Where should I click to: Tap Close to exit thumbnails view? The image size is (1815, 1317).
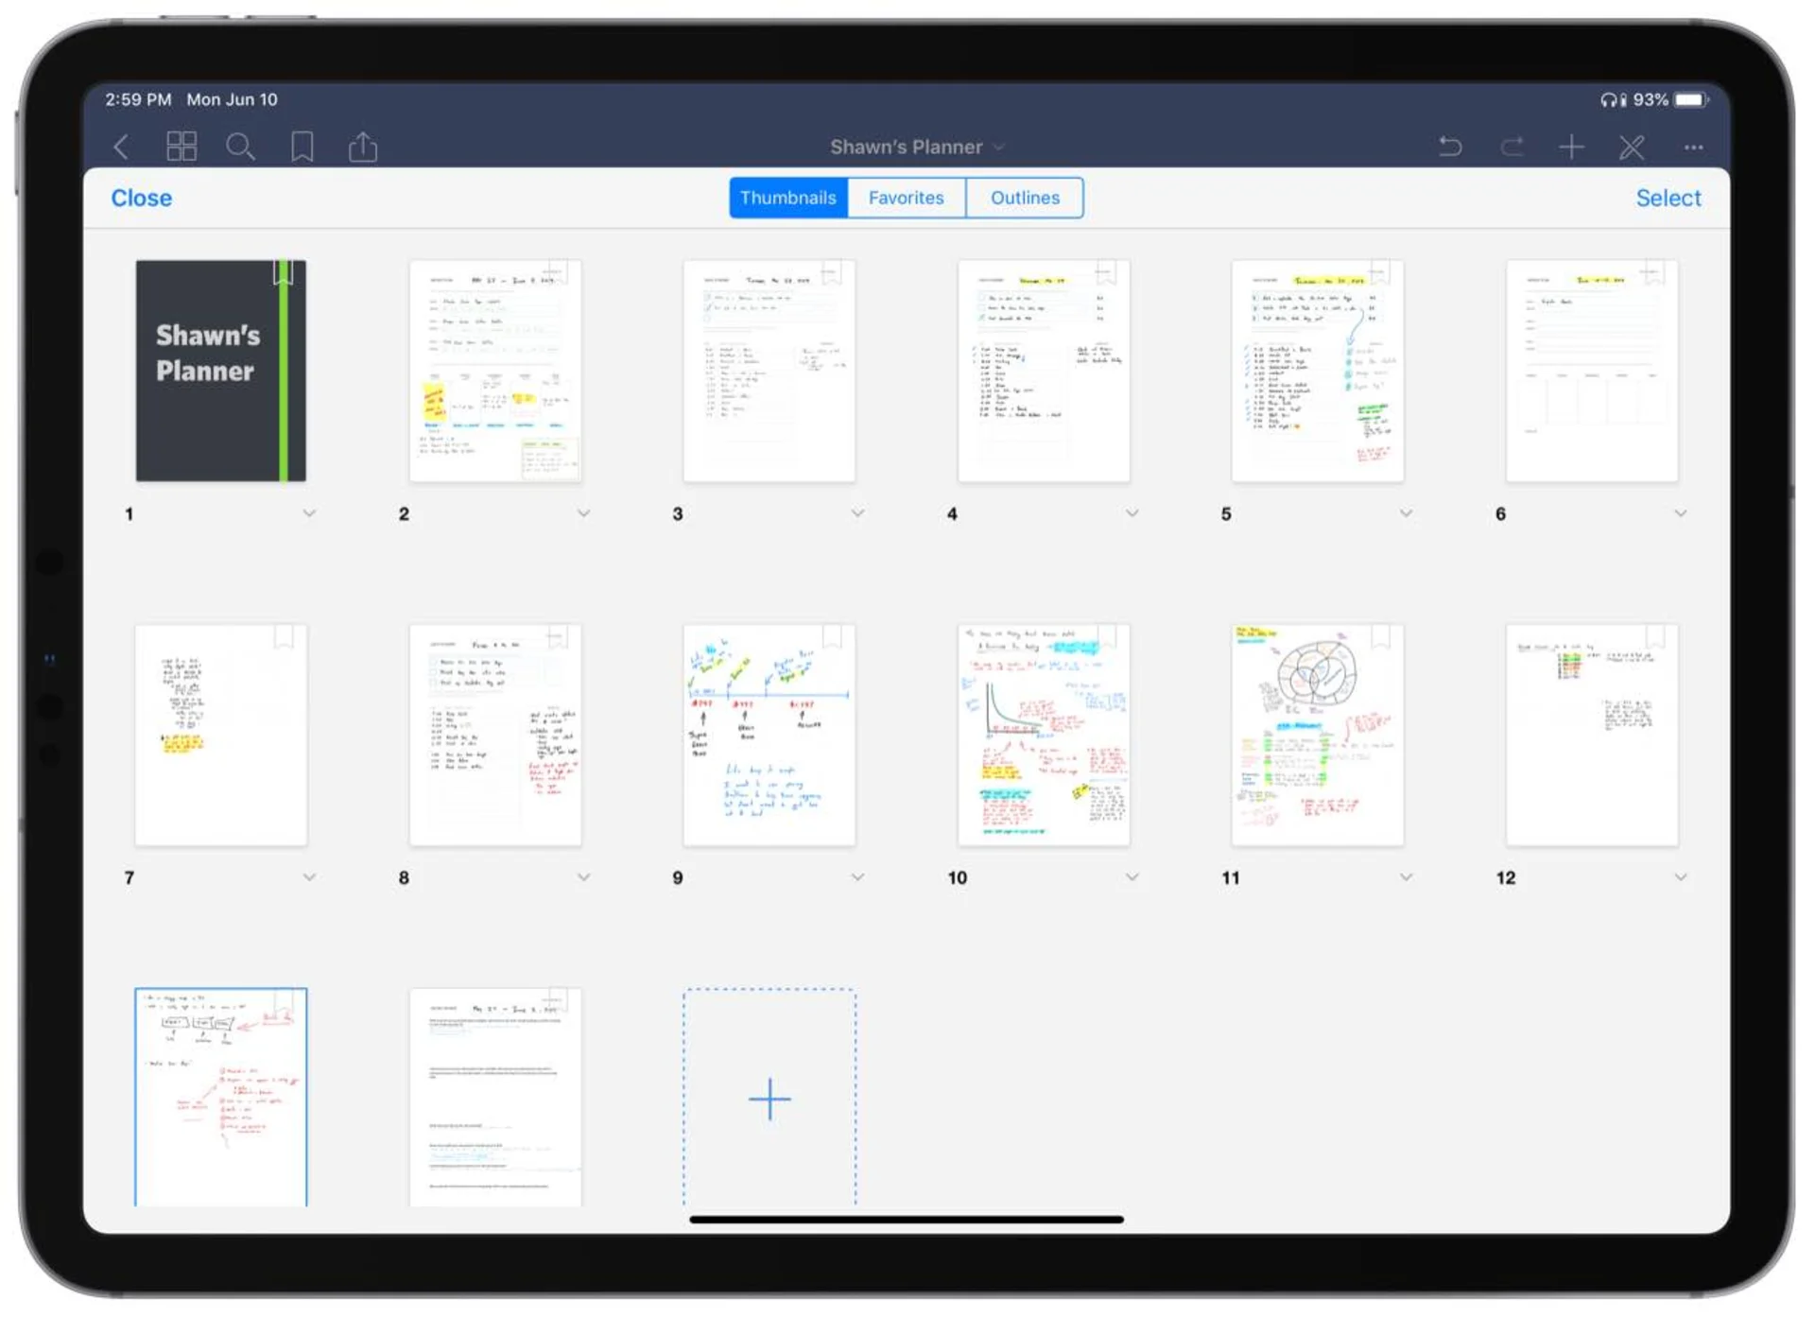coord(141,198)
